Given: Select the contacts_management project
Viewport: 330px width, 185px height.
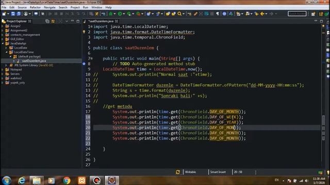Looking at the screenshot, I should [x=25, y=35].
